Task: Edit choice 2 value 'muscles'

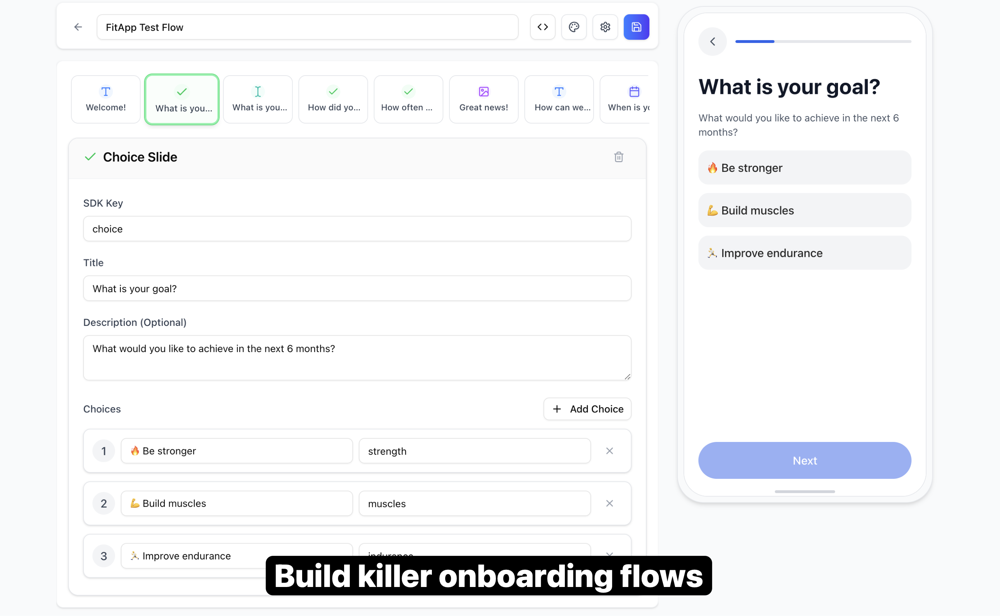Action: pos(475,504)
